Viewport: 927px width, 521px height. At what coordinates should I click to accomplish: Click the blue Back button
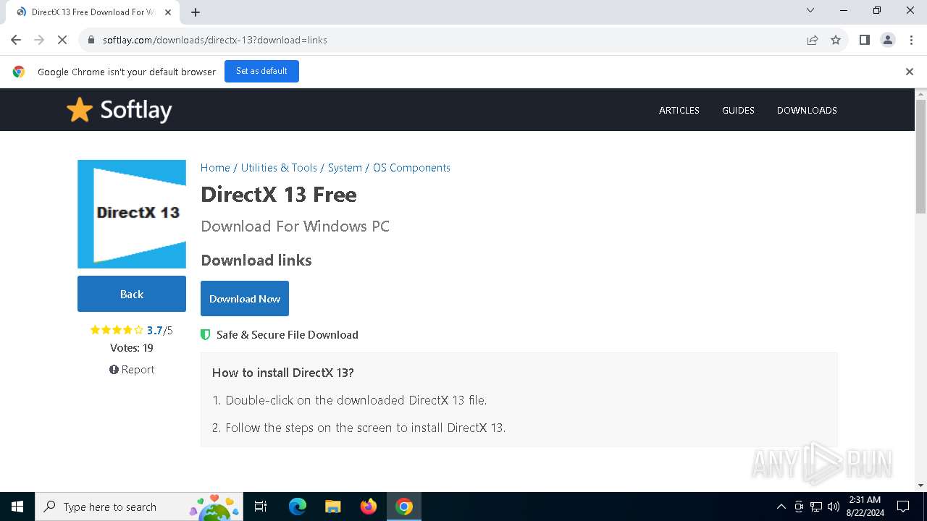click(x=132, y=294)
